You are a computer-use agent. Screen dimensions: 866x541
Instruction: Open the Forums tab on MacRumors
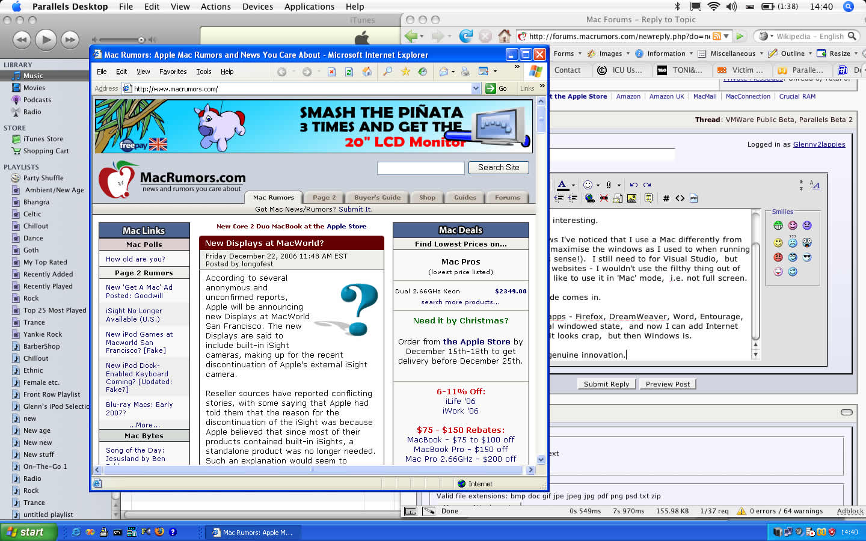point(508,197)
